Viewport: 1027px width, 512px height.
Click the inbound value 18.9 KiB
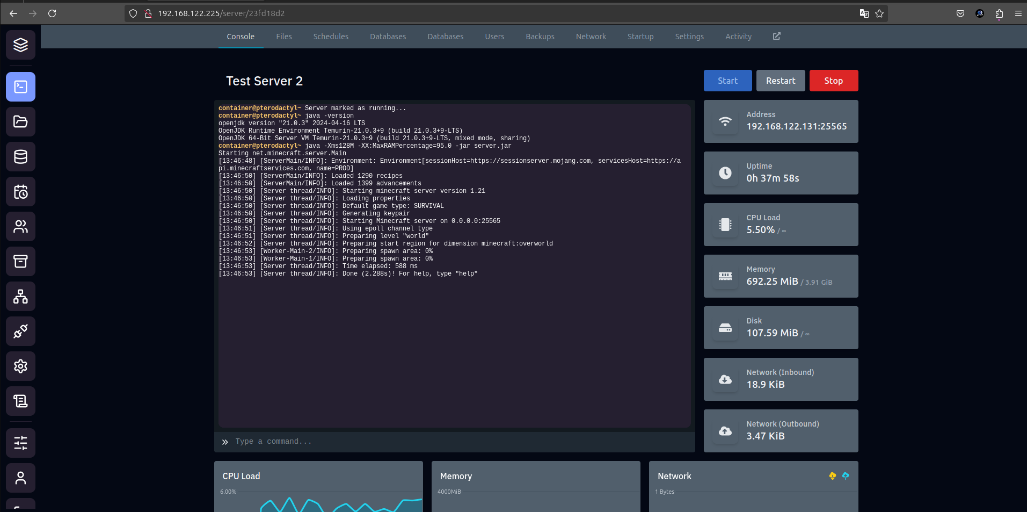(x=766, y=384)
